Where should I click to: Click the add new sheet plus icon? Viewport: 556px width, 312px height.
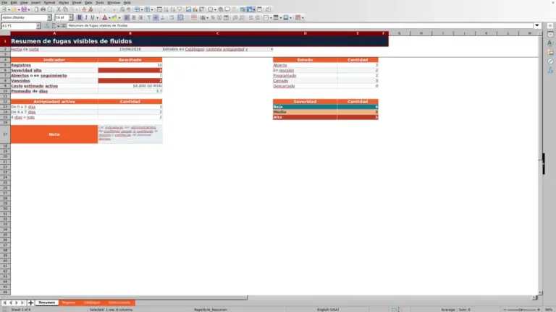(x=30, y=303)
